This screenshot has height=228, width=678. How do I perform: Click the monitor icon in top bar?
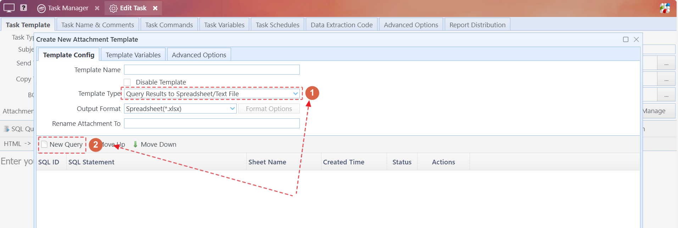point(9,8)
